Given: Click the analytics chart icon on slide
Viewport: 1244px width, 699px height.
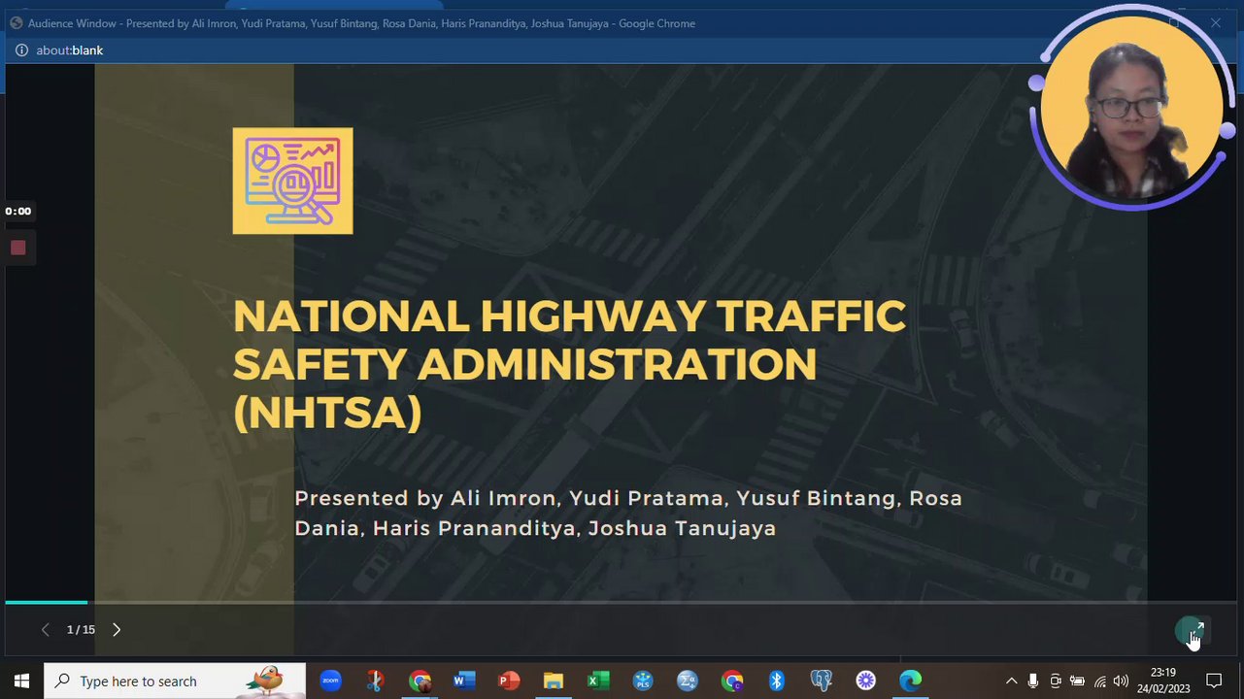Looking at the screenshot, I should (292, 181).
